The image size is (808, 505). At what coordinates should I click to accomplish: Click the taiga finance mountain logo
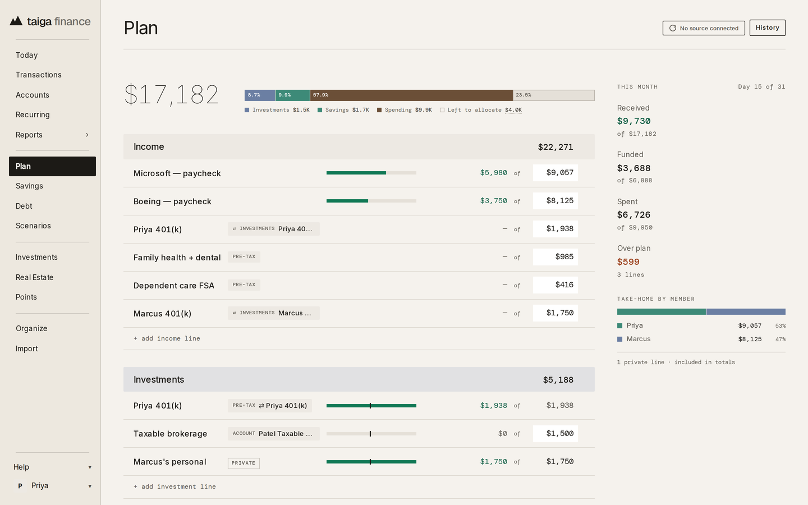pyautogui.click(x=16, y=21)
